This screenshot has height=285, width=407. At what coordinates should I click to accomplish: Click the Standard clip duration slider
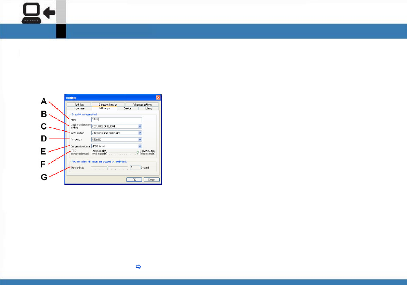point(109,167)
